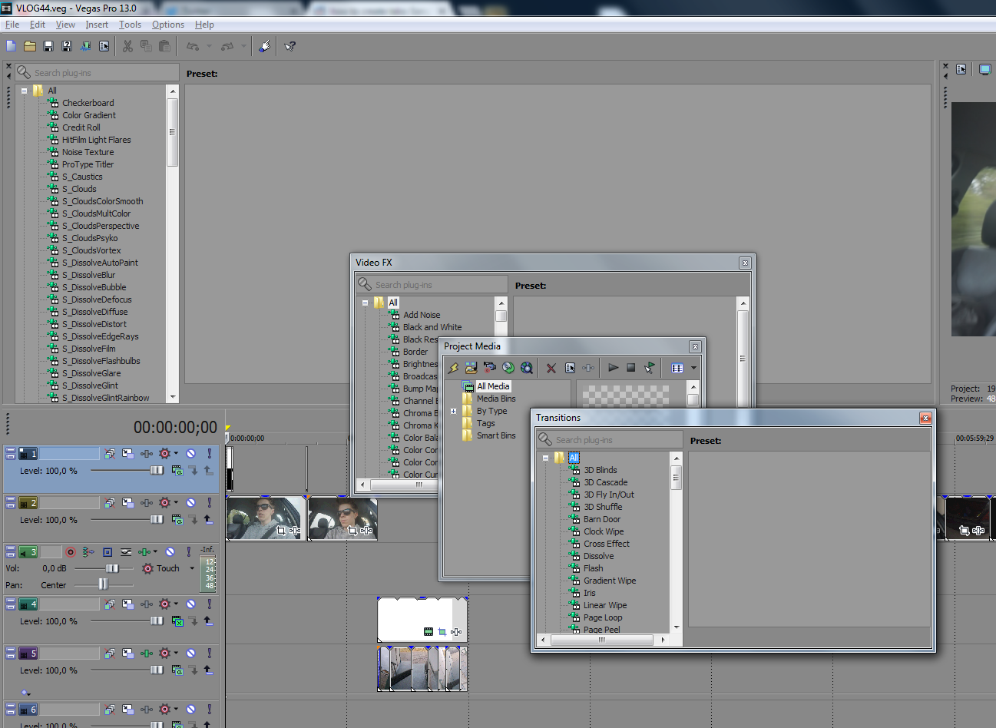Open the View menu
This screenshot has height=728, width=996.
(x=65, y=25)
